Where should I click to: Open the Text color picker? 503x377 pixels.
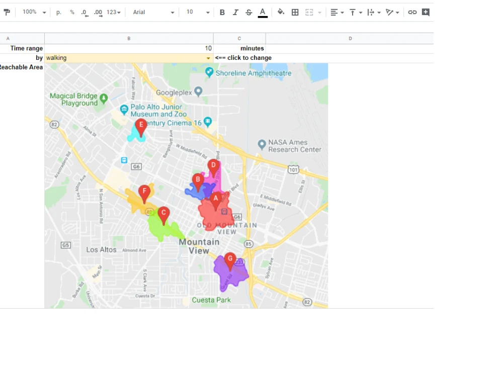[262, 12]
